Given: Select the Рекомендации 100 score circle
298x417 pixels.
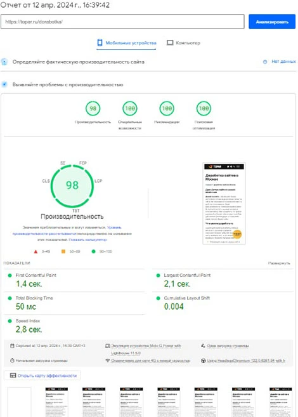Looking at the screenshot, I should (x=167, y=109).
